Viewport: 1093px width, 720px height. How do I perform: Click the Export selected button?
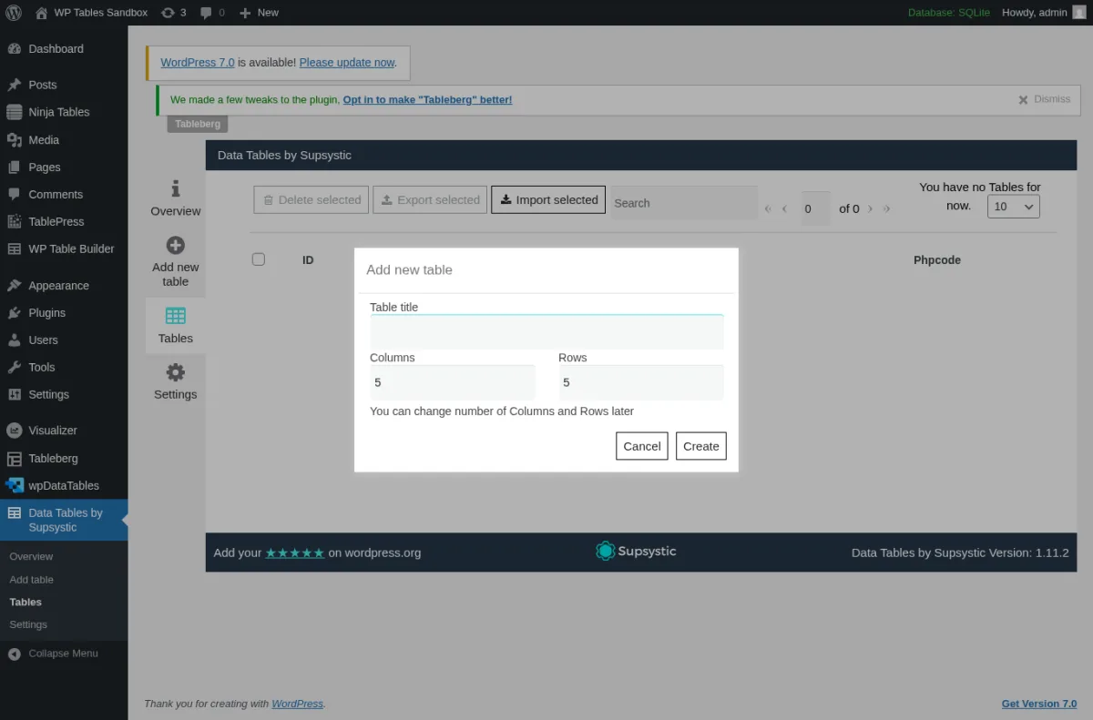(x=430, y=200)
